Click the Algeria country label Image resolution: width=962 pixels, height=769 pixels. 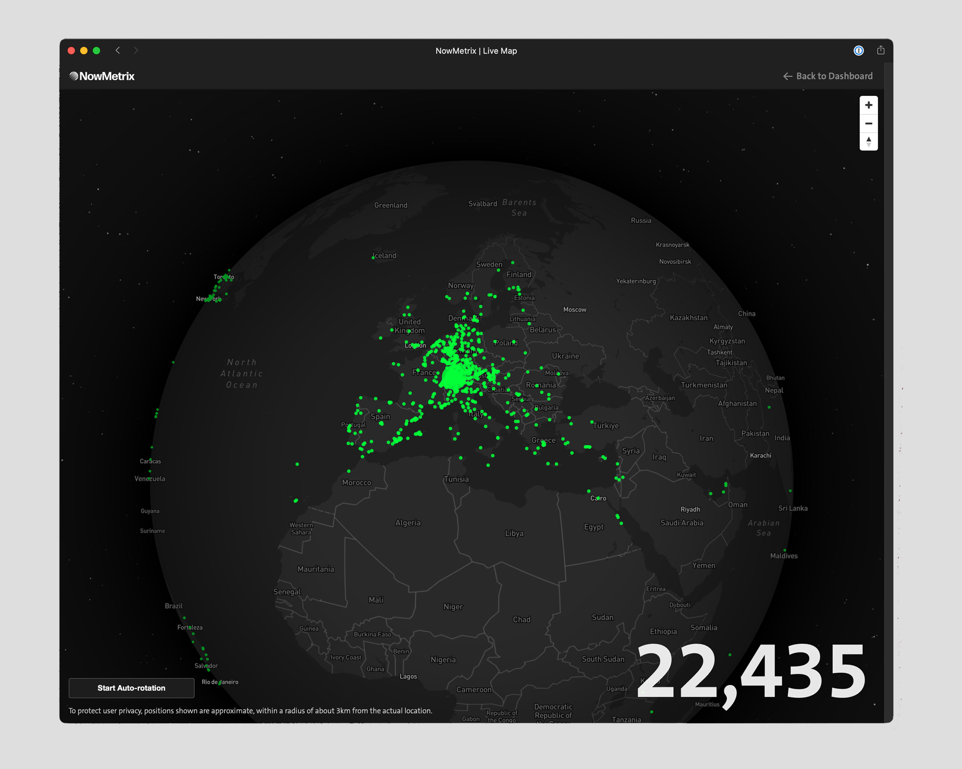point(407,522)
